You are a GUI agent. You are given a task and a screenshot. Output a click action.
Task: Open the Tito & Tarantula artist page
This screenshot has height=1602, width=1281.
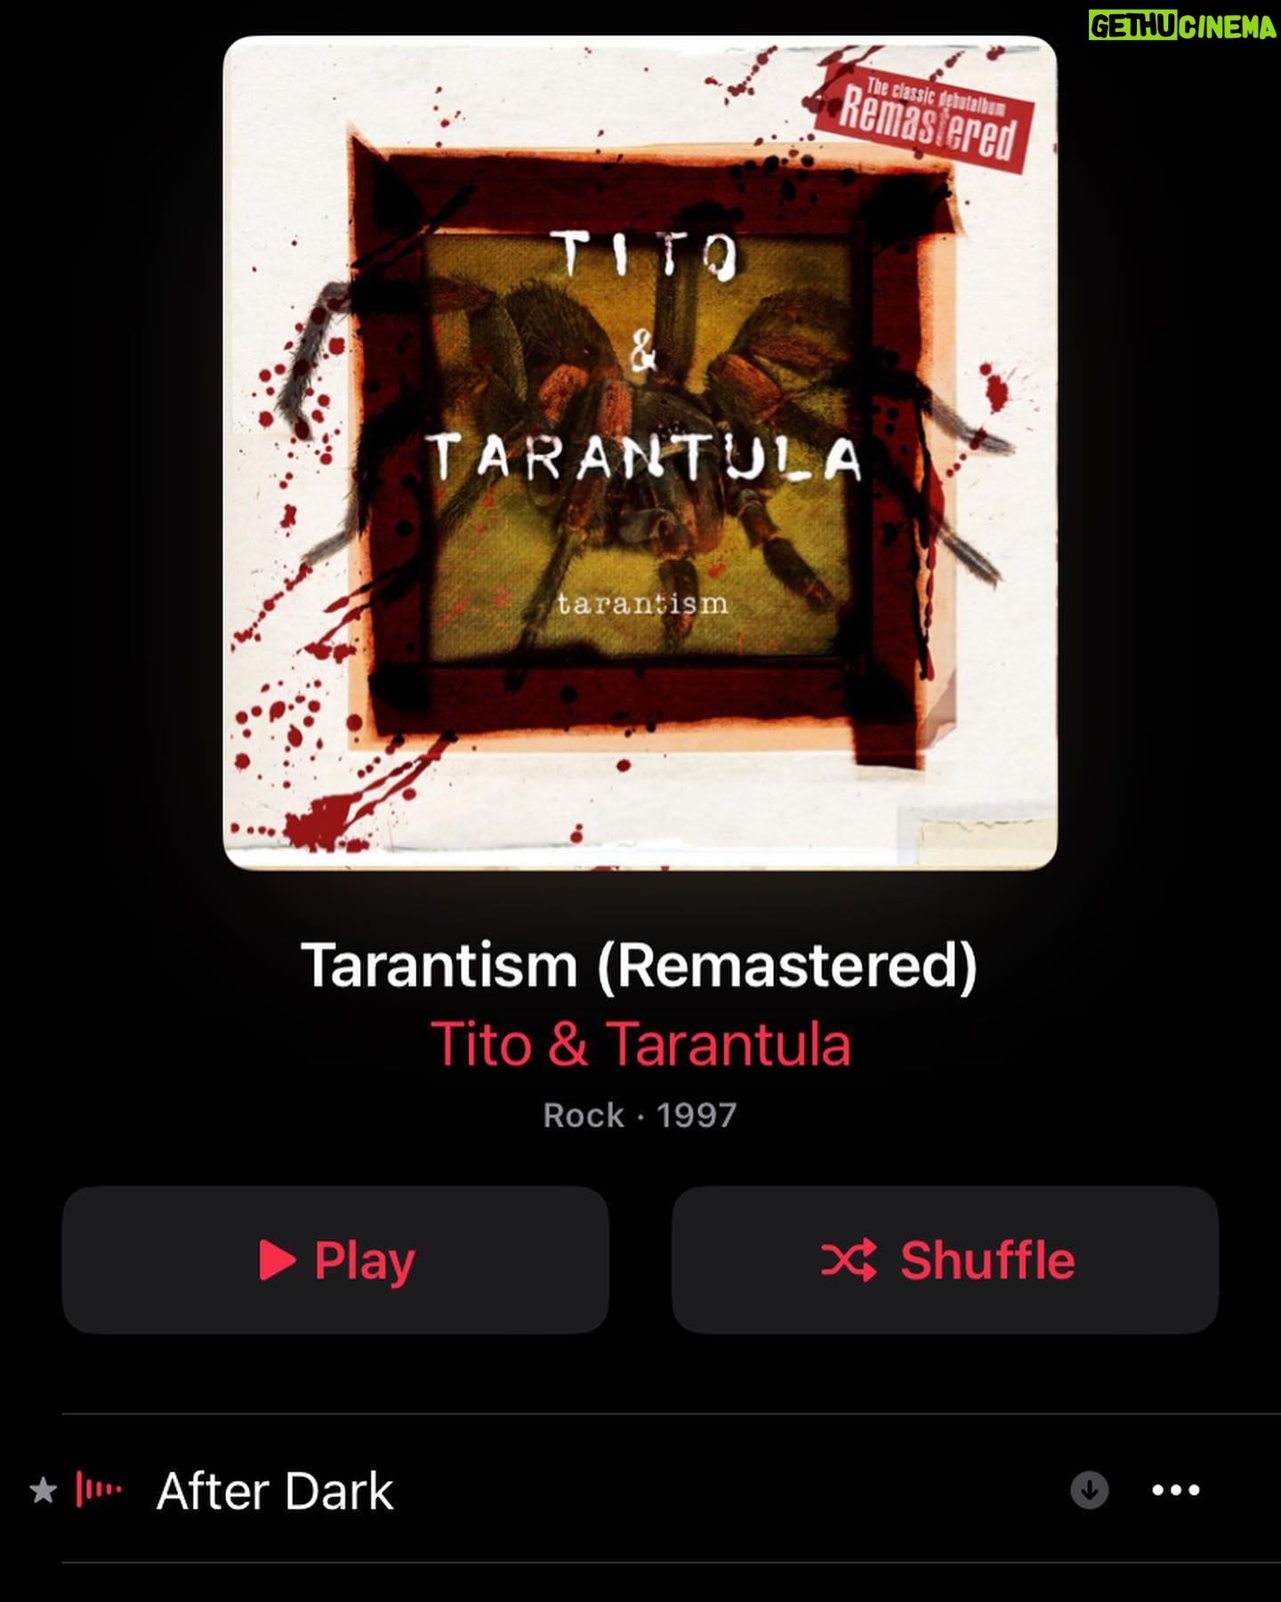(x=640, y=1043)
